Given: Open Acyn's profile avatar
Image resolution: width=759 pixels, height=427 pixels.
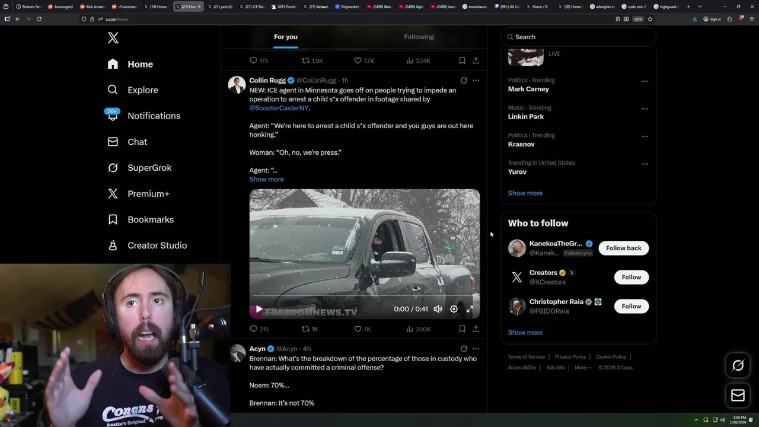Looking at the screenshot, I should pos(237,353).
